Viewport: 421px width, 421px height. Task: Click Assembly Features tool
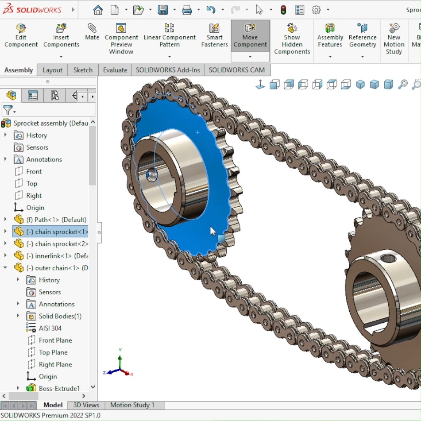point(330,35)
